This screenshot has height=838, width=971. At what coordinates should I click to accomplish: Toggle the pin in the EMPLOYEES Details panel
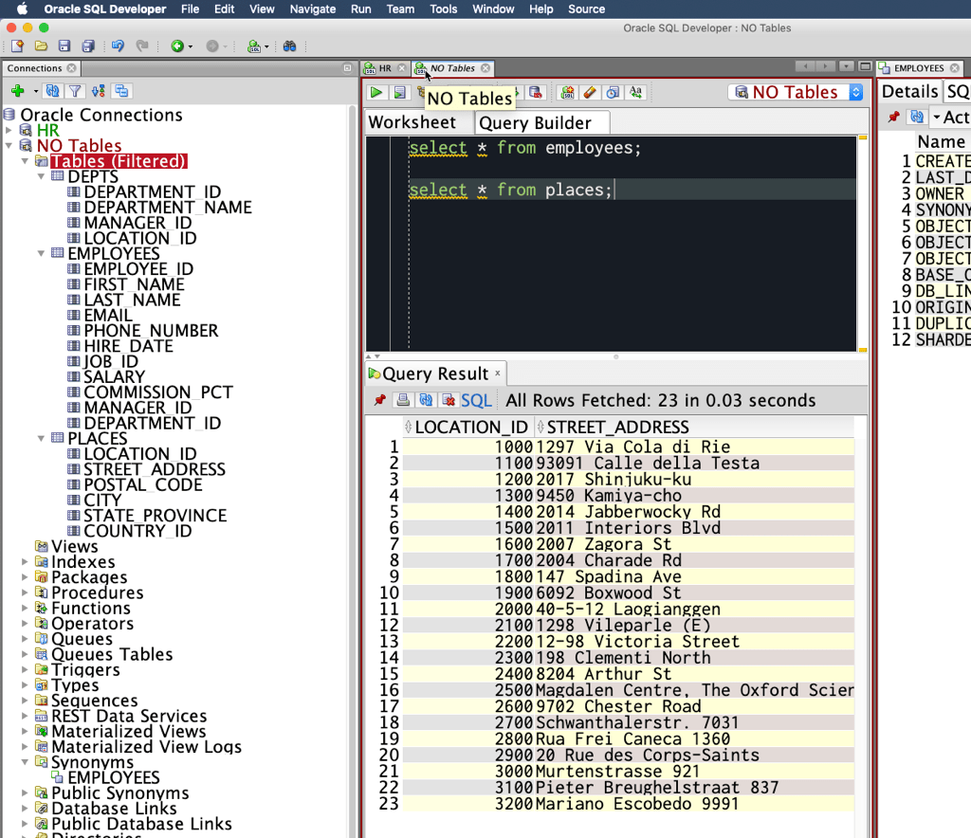(893, 118)
